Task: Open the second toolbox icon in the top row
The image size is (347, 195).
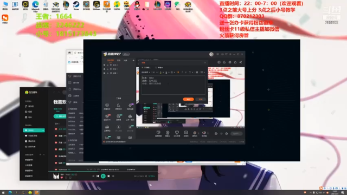Action: [x=118, y=106]
